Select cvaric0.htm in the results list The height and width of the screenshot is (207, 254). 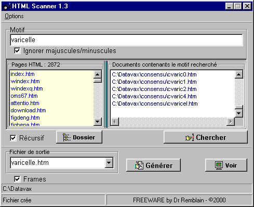154,74
